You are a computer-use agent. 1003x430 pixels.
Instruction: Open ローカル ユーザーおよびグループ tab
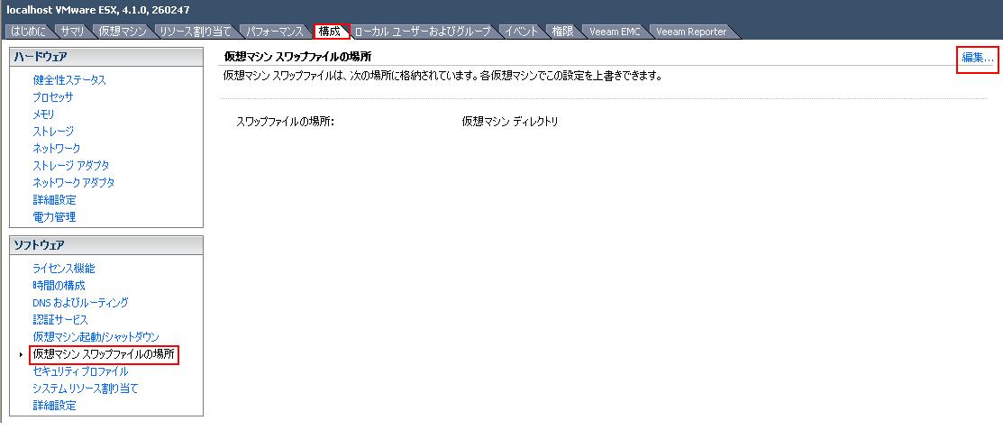click(x=422, y=32)
